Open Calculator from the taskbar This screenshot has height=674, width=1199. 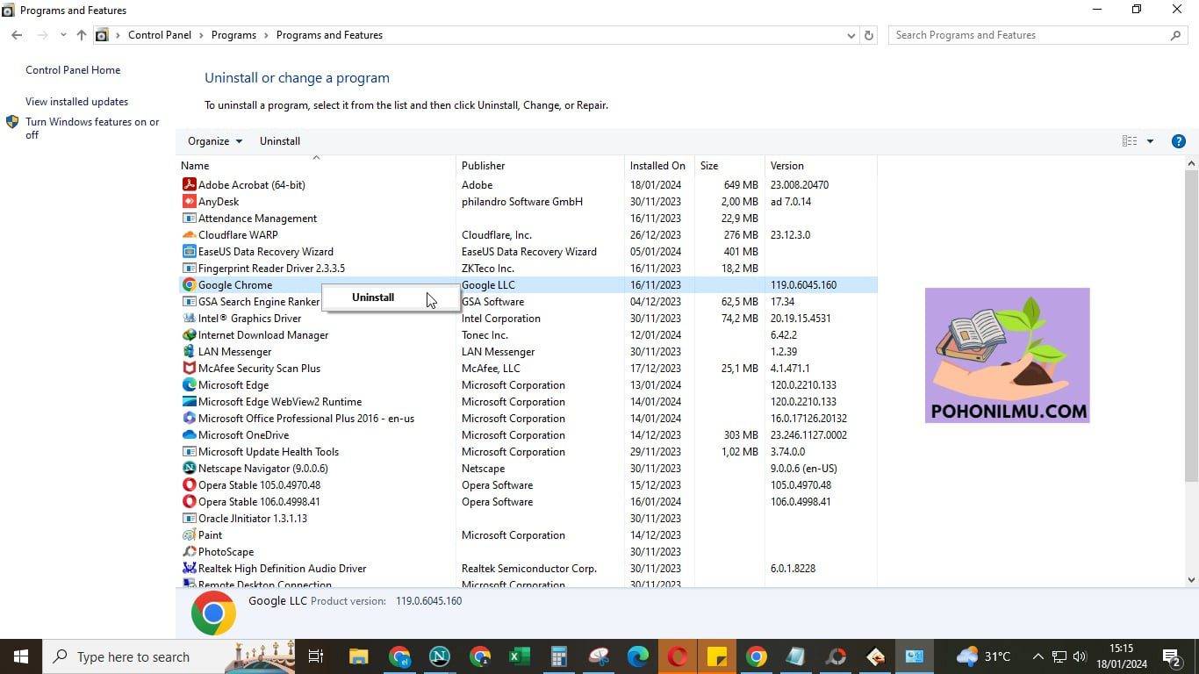[558, 656]
